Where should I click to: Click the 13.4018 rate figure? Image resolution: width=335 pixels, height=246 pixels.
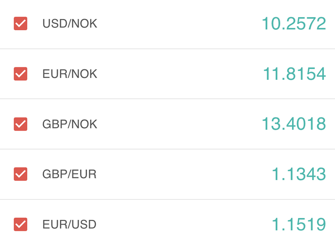pos(294,124)
